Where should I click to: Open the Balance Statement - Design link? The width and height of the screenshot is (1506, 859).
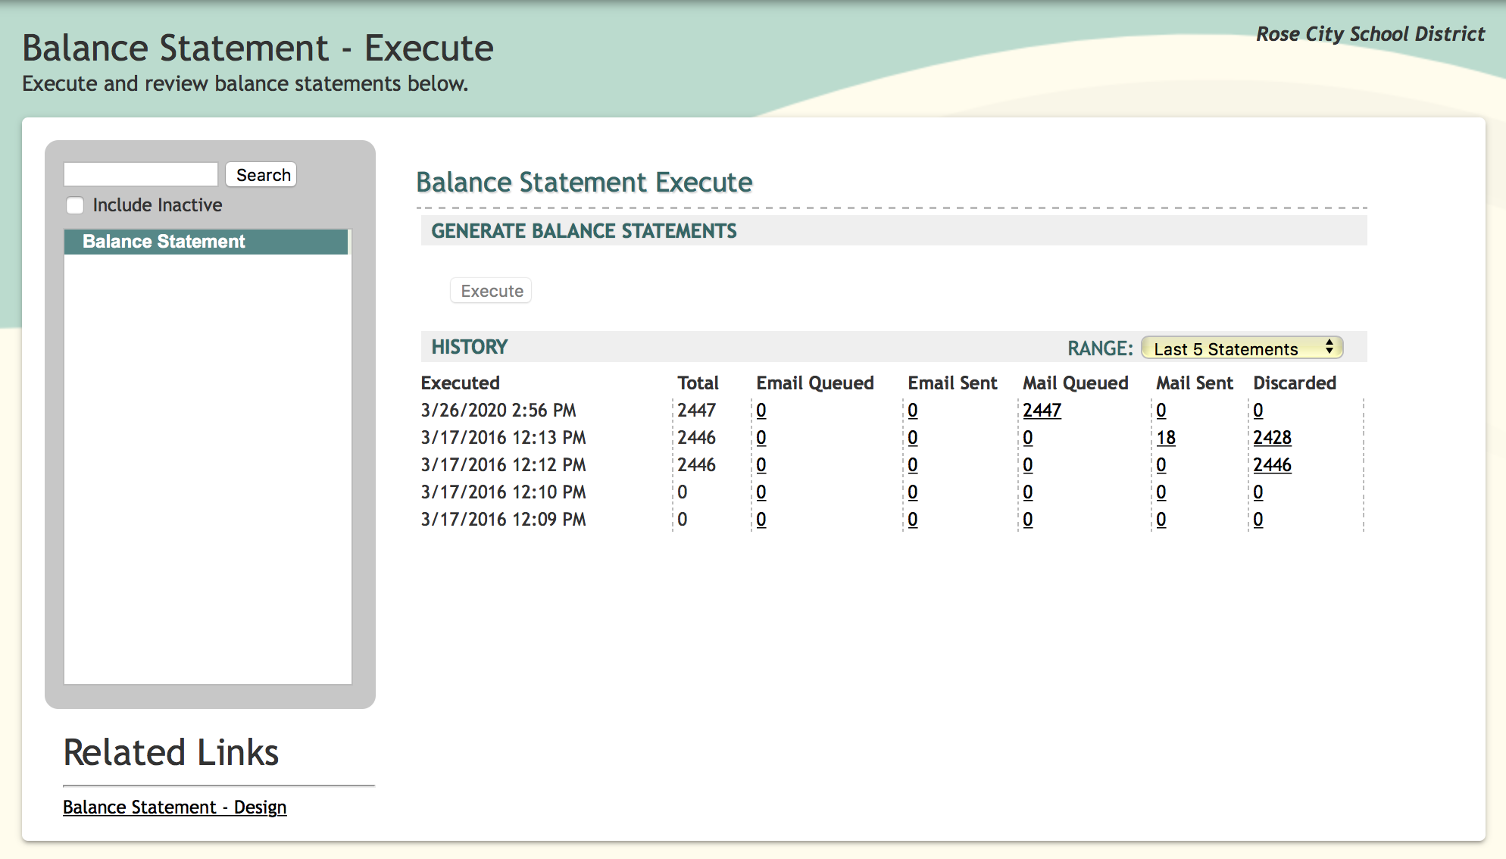[174, 807]
